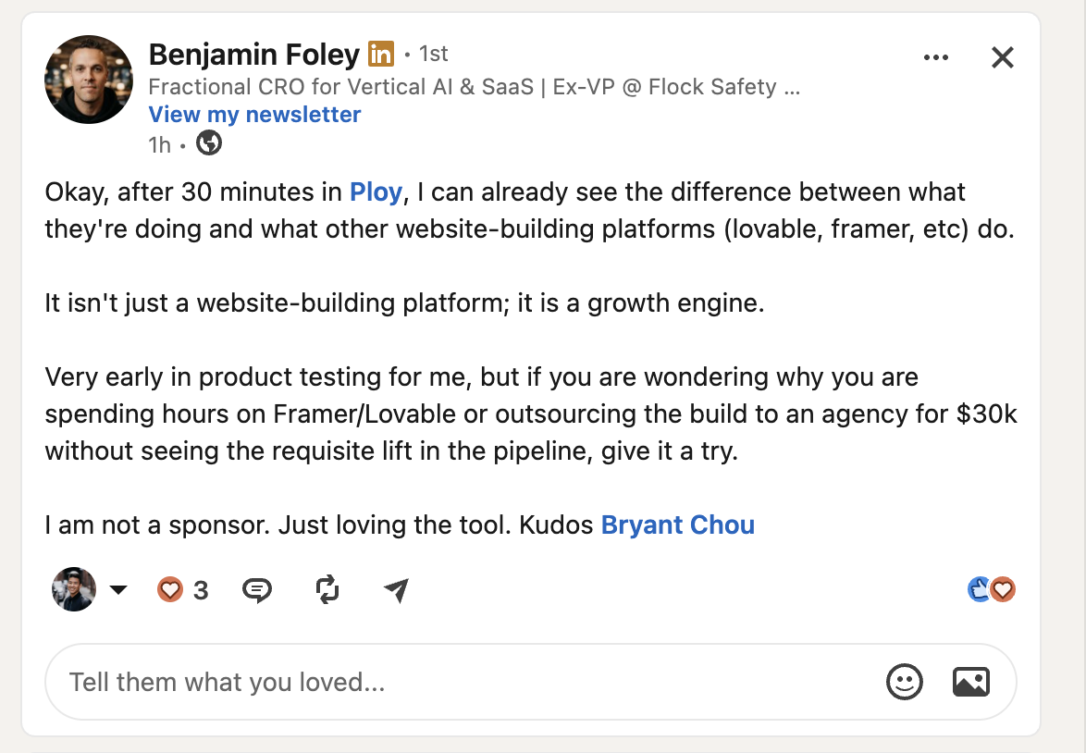View the 3 reactions count
Viewport: 1086px width, 753px height.
coord(201,590)
